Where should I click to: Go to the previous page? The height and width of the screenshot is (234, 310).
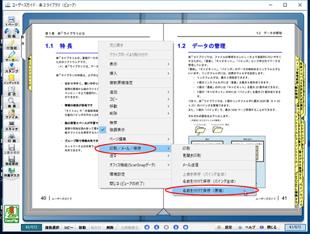coord(157,227)
